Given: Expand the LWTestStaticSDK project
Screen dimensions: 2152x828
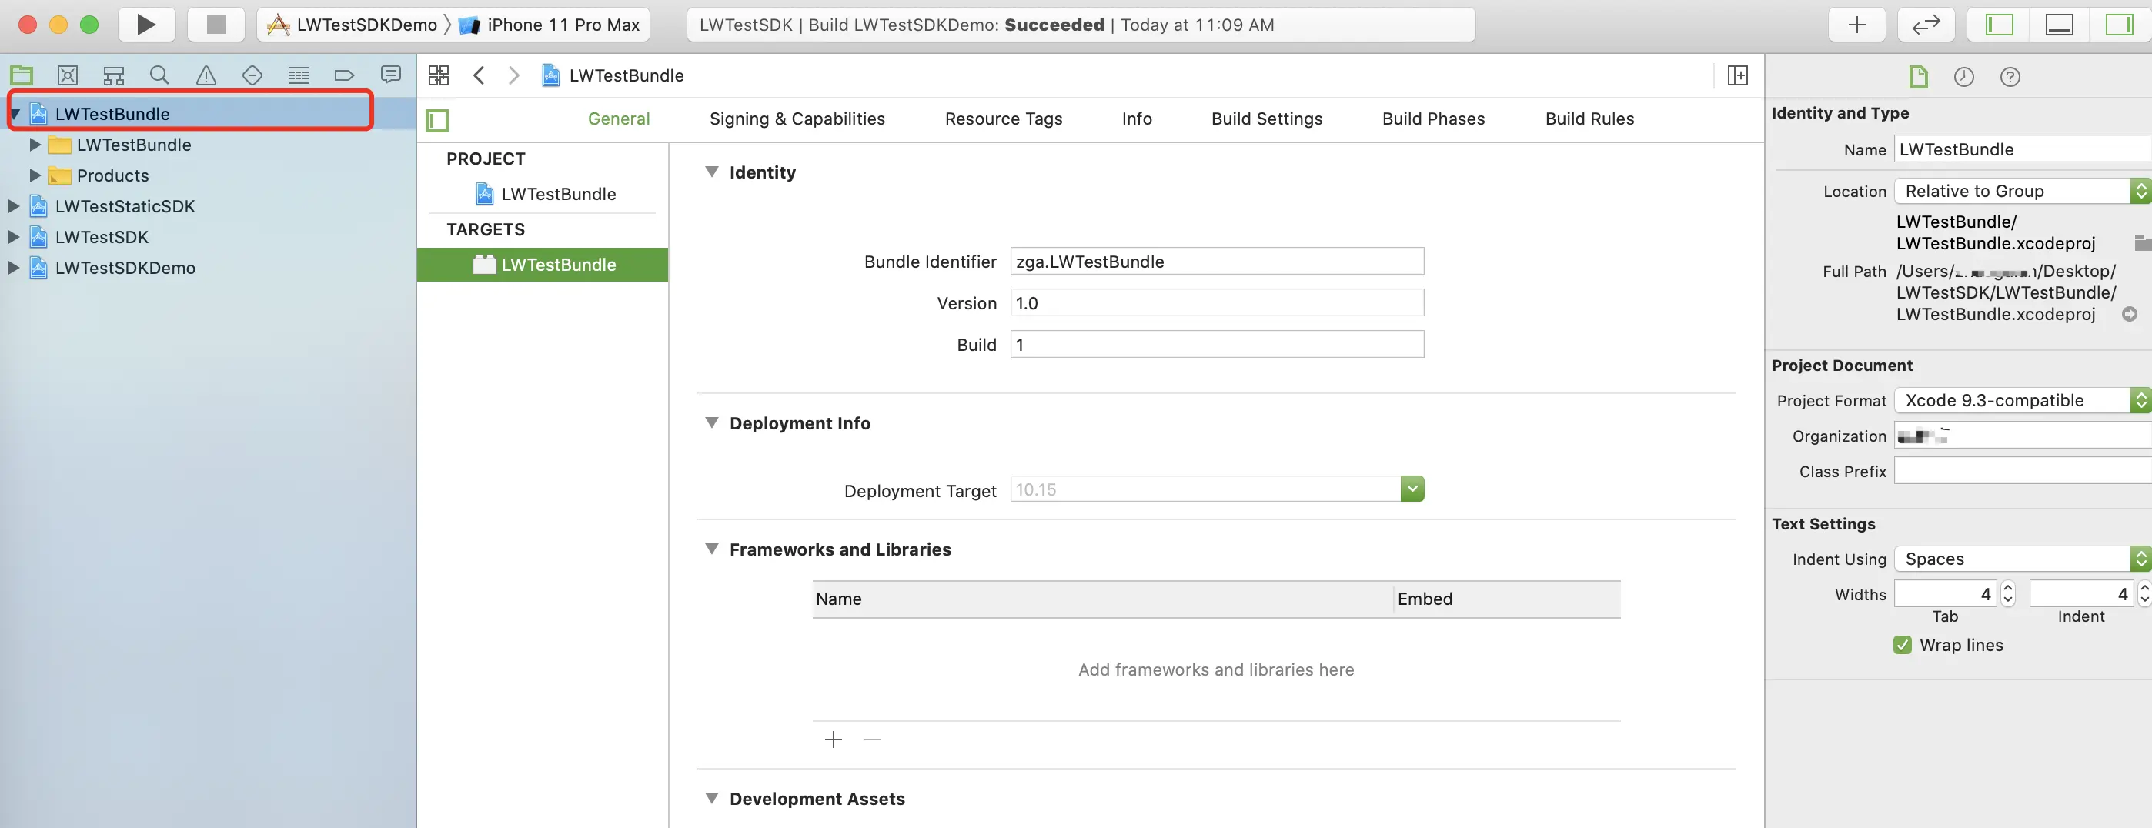Looking at the screenshot, I should (13, 206).
